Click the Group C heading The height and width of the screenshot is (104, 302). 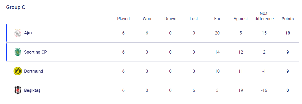[16, 7]
